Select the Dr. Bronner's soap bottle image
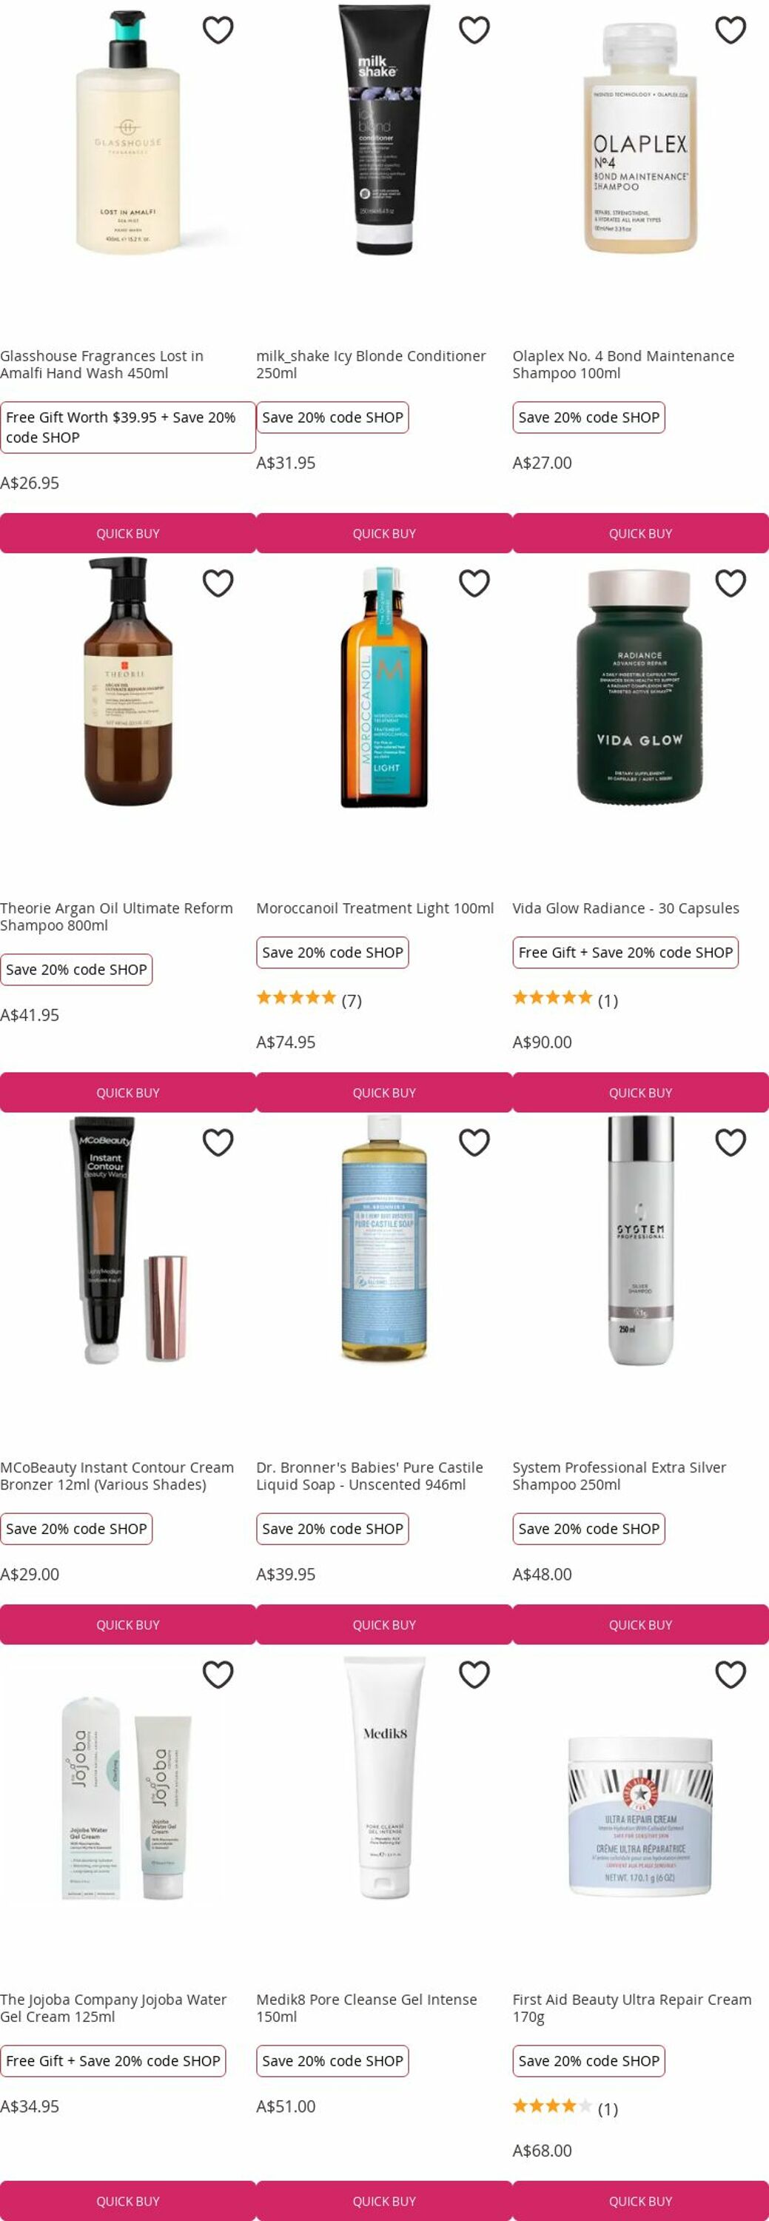769x2221 pixels. point(385,1239)
